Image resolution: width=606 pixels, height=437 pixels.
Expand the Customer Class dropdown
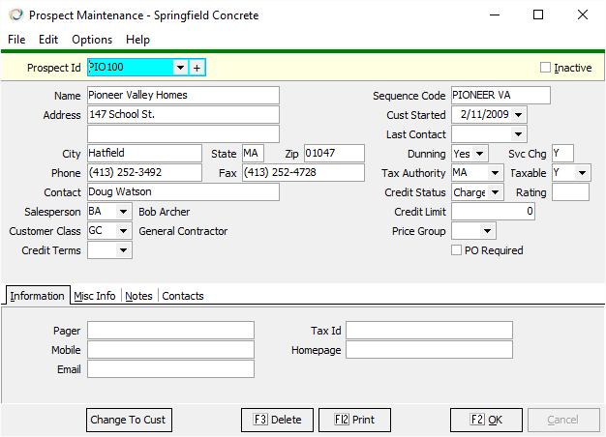point(123,231)
